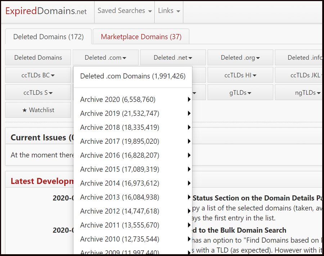Select Deleted .com Domains (1,991,426)
The height and width of the screenshot is (256, 324).
pyautogui.click(x=132, y=76)
